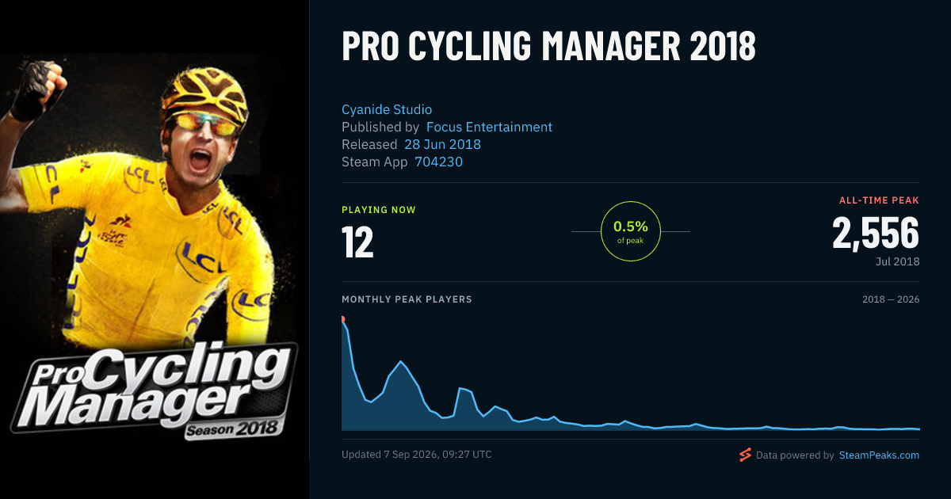The image size is (951, 499).
Task: Click the Monthly Peak Players heading
Action: click(407, 299)
